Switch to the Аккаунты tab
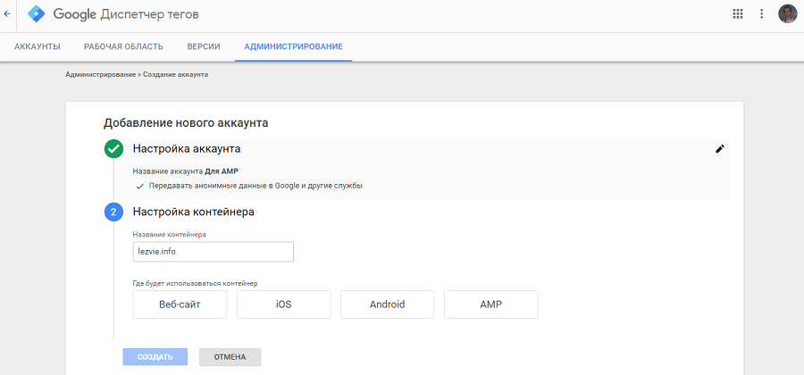Screen dimensions: 804x375 tap(38, 46)
